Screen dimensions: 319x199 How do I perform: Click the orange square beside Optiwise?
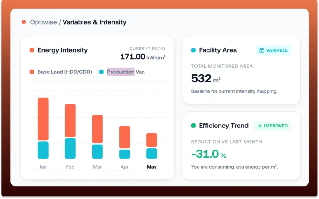tap(24, 22)
